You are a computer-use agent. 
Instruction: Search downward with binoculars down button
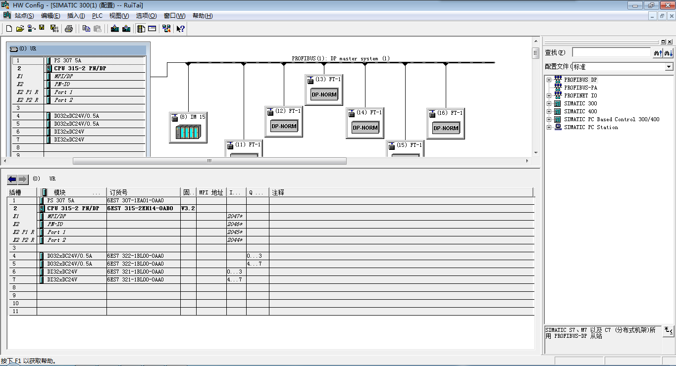(x=668, y=52)
